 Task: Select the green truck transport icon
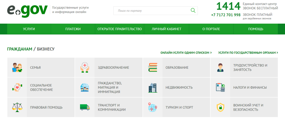(x=85, y=107)
